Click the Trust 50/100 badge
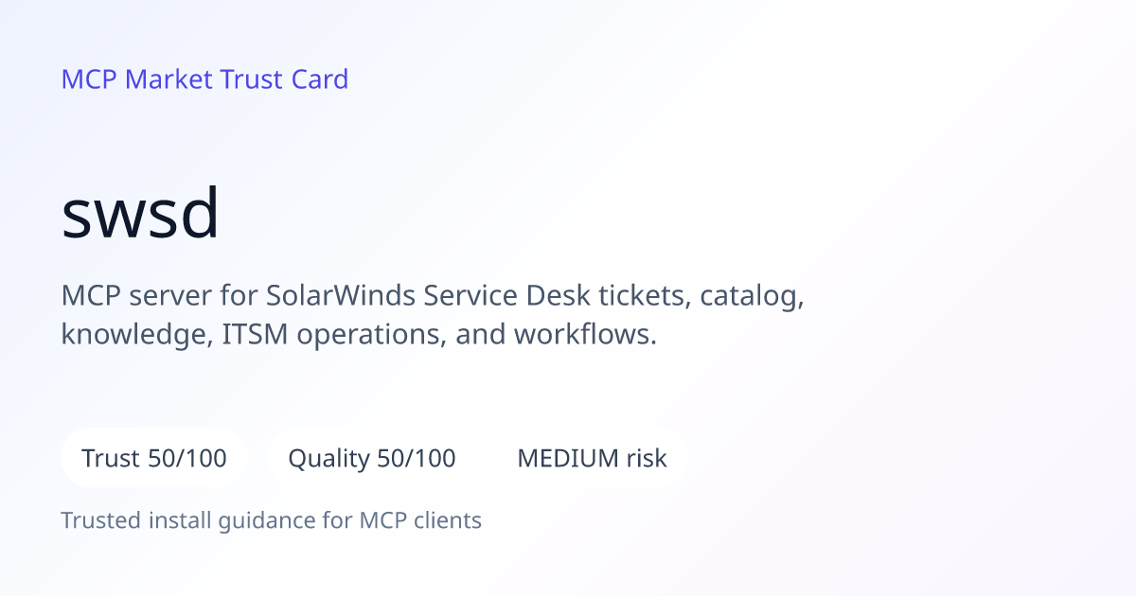1136x596 pixels. tap(154, 459)
